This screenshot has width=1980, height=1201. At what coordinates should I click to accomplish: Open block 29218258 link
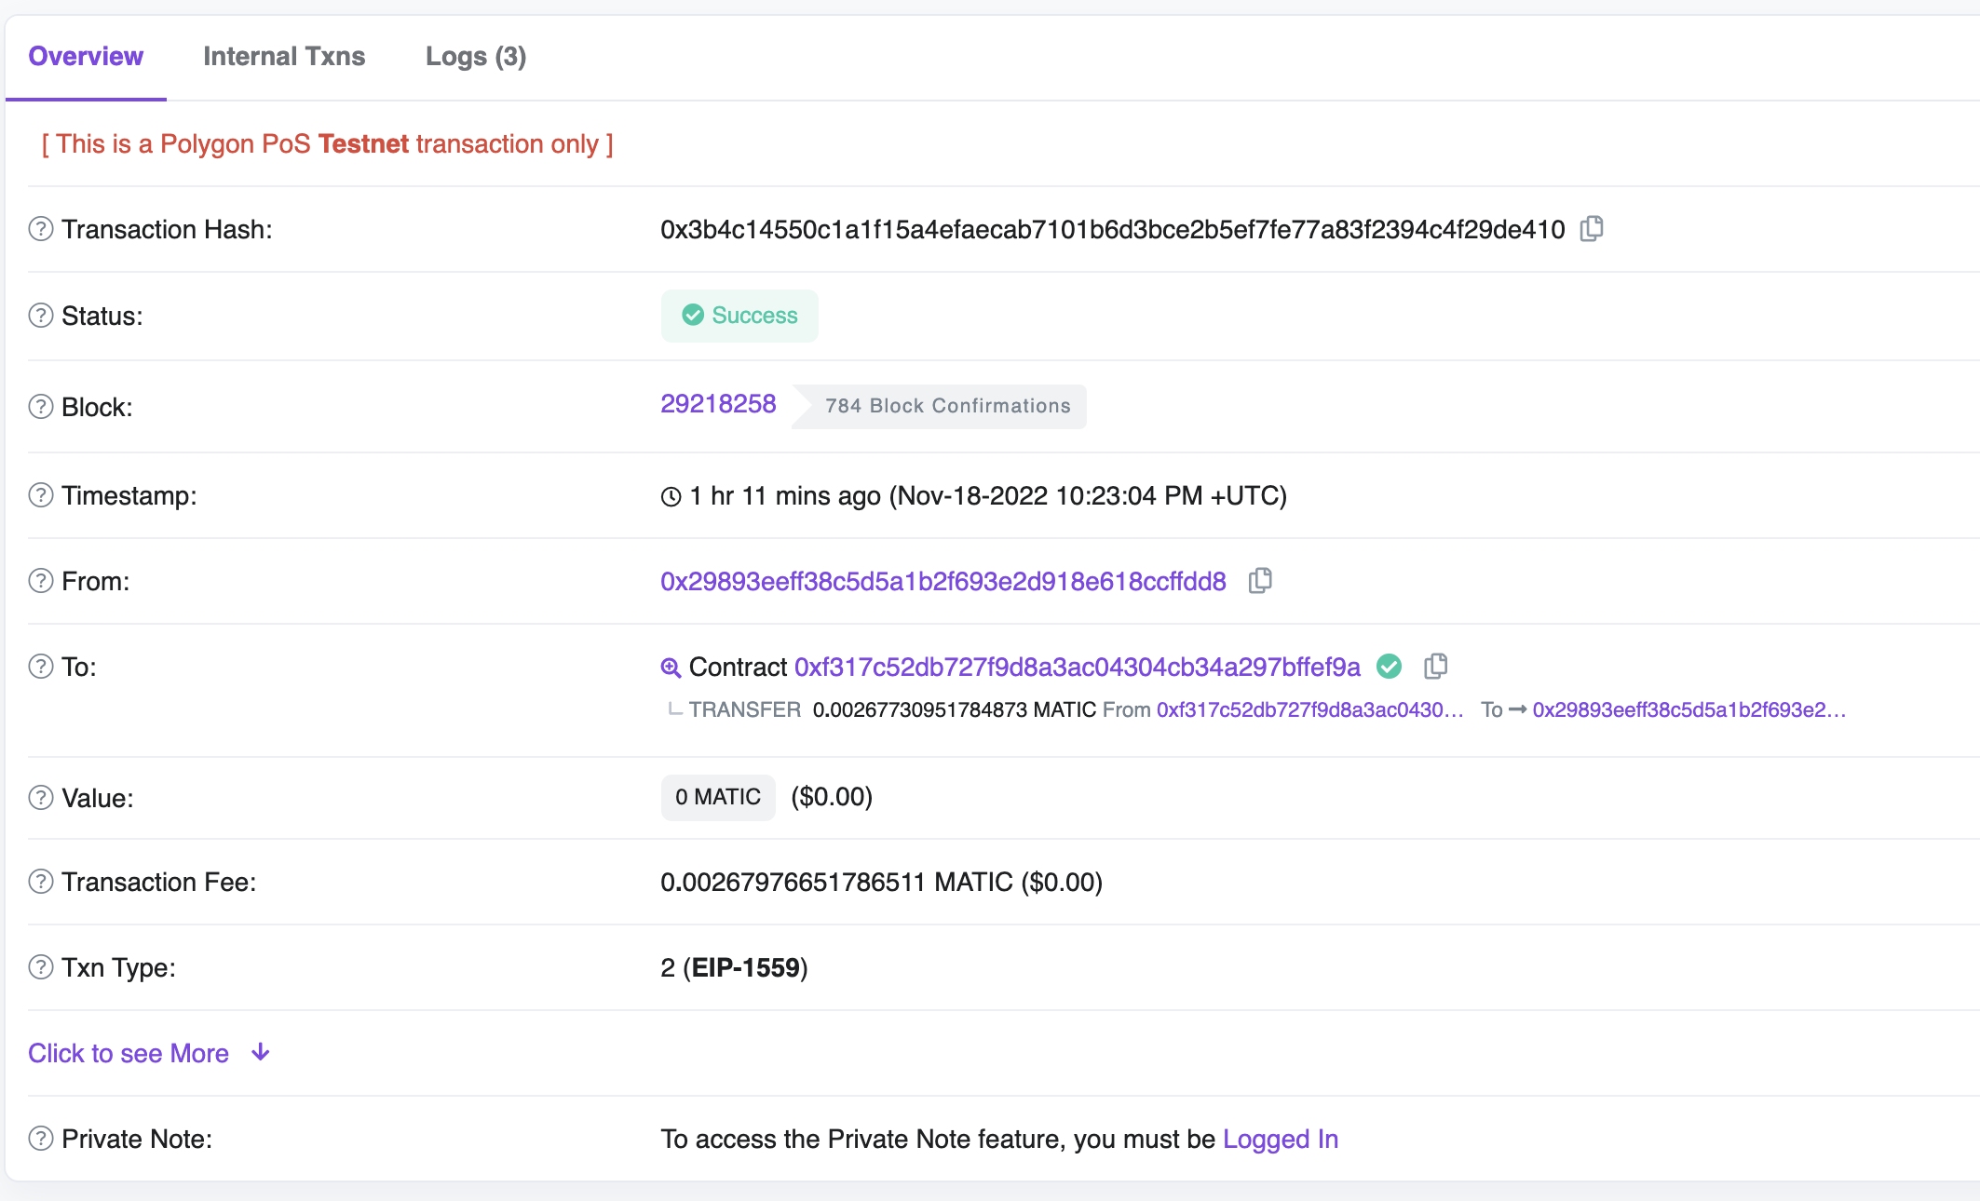click(x=718, y=404)
